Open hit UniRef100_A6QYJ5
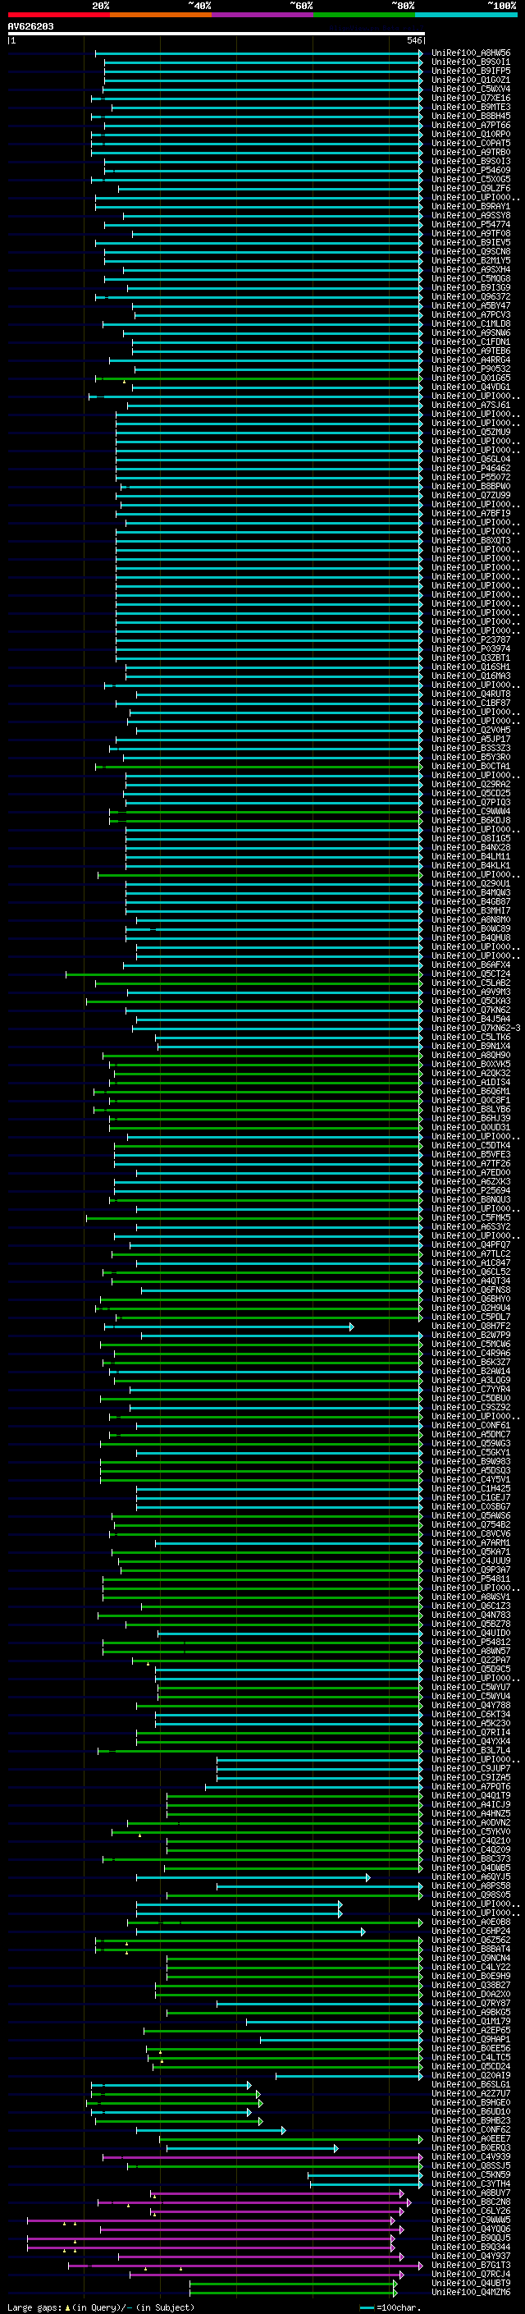 point(471,1877)
